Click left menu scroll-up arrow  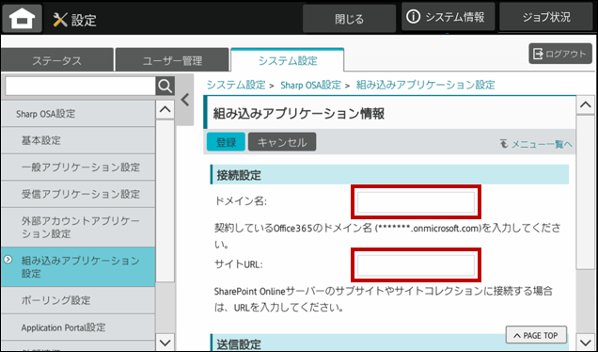165,109
